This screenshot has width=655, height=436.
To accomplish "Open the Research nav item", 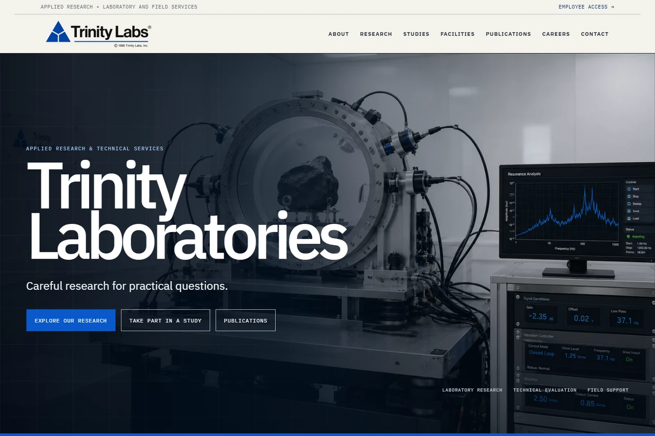I will [x=376, y=34].
